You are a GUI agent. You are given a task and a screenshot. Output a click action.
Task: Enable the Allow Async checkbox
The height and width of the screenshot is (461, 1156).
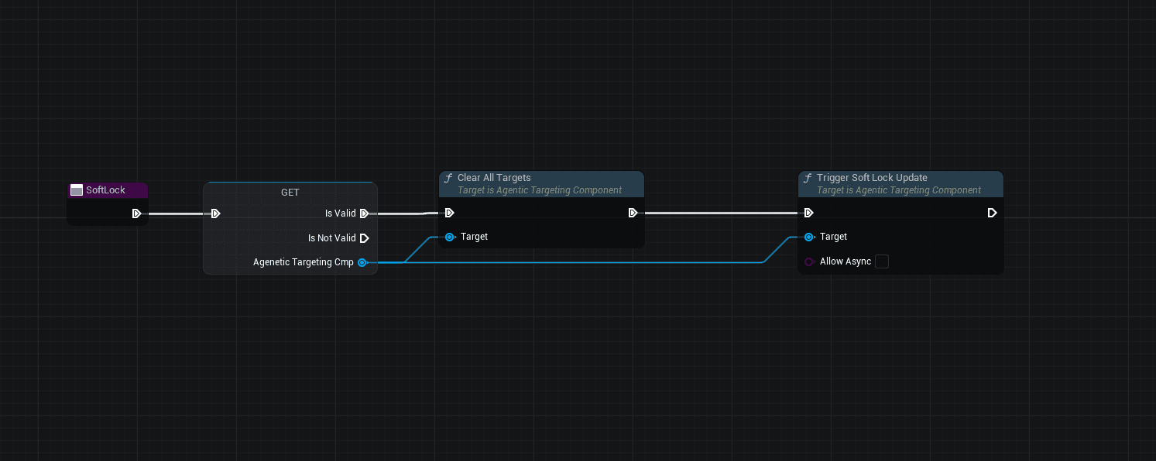tap(881, 261)
